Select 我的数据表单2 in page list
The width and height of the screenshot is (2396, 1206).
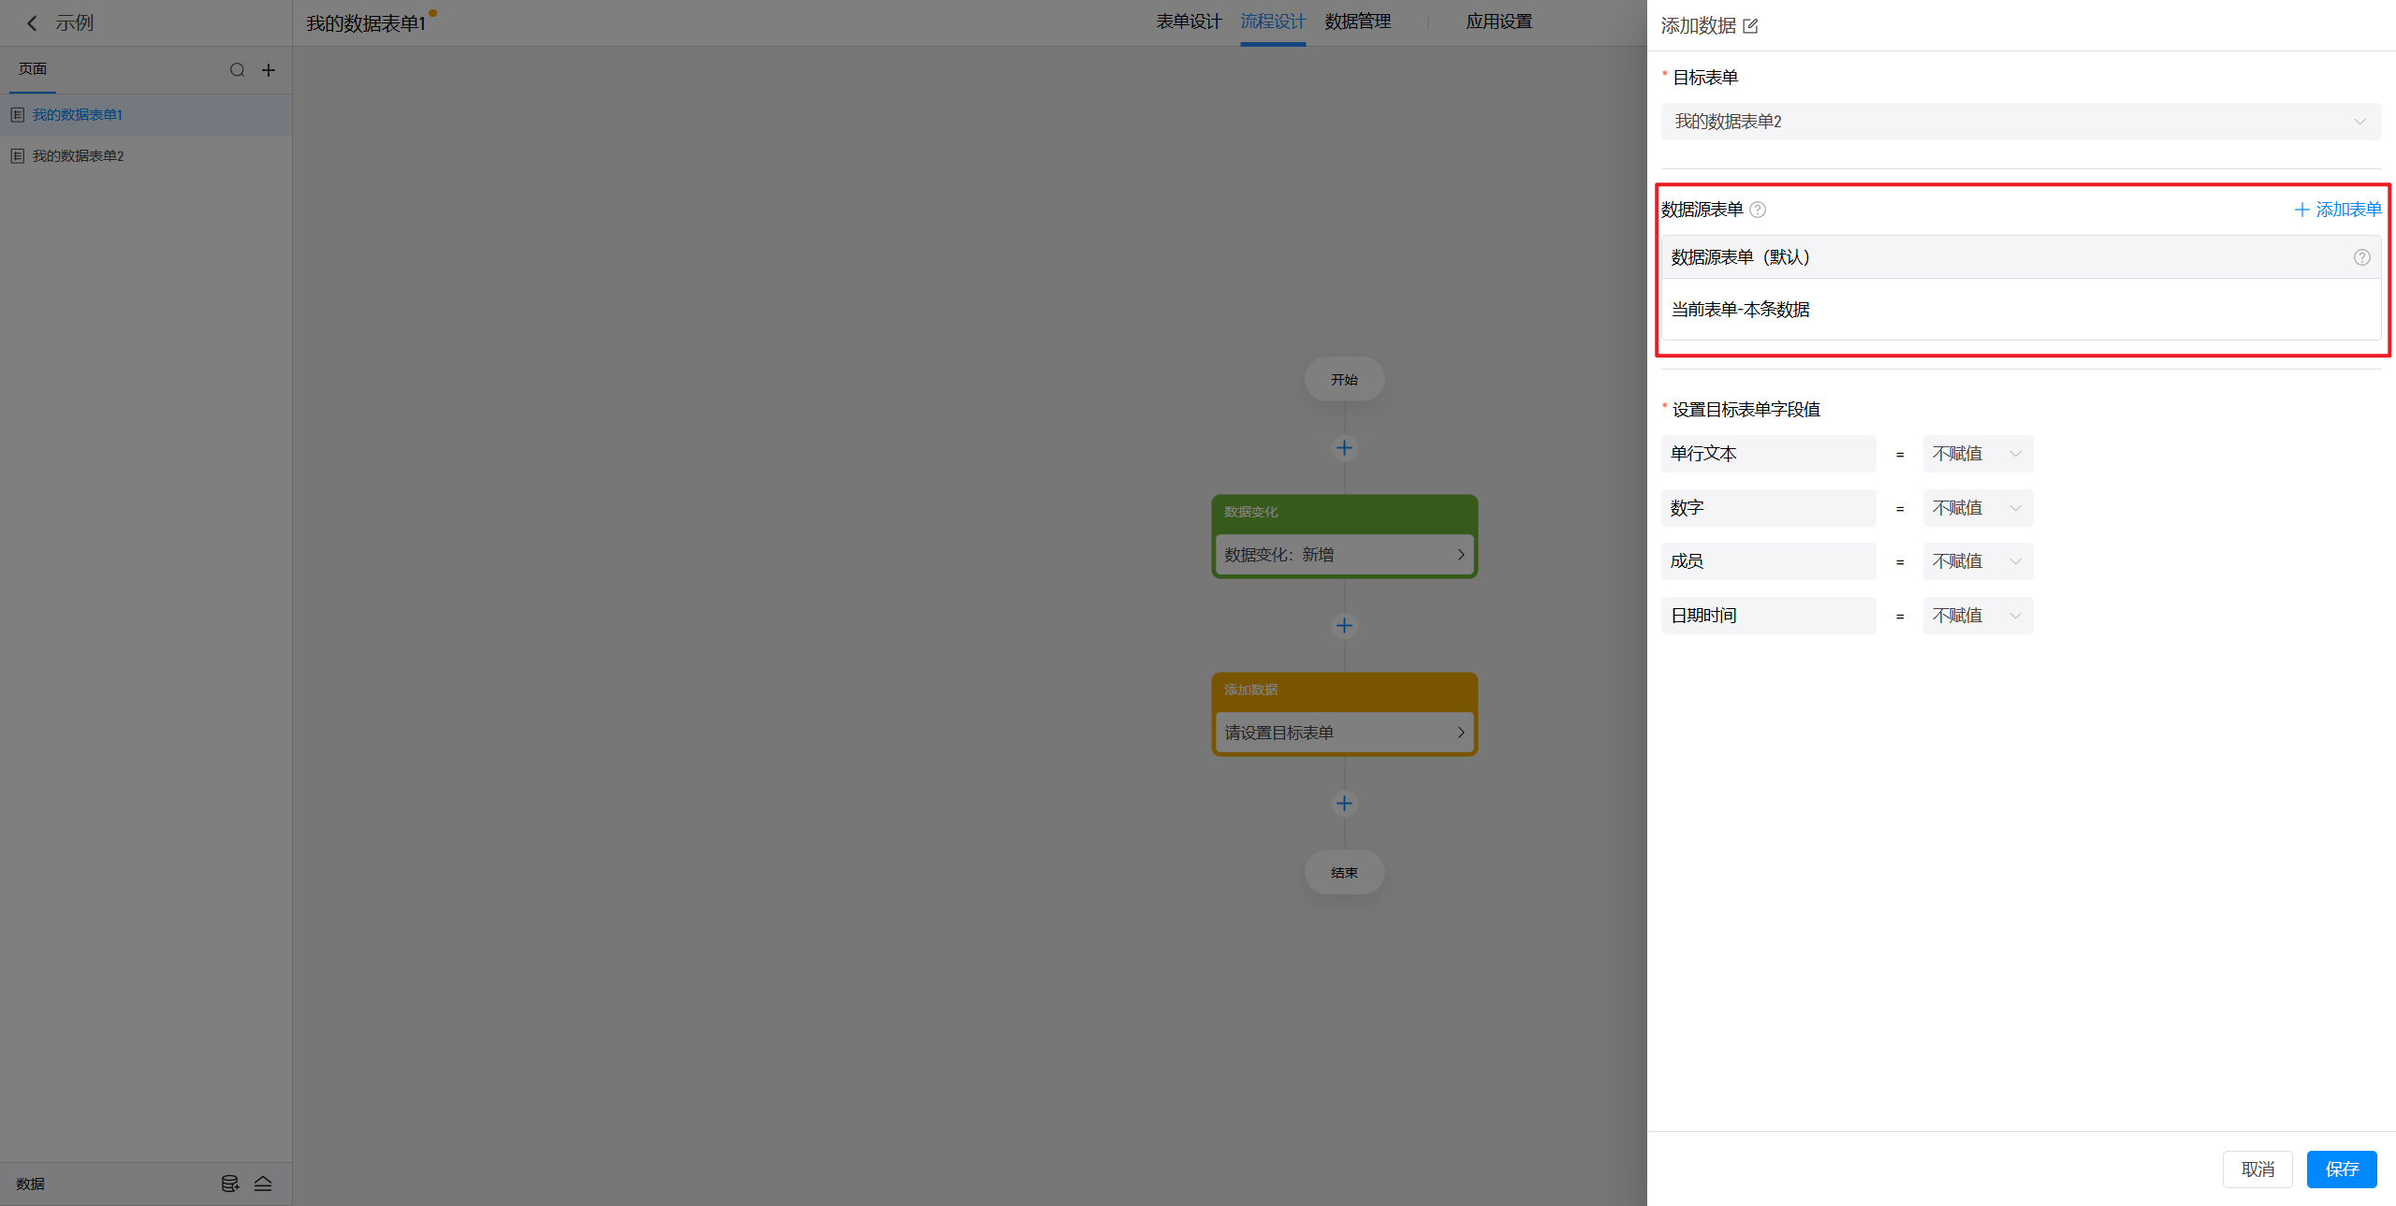(79, 156)
